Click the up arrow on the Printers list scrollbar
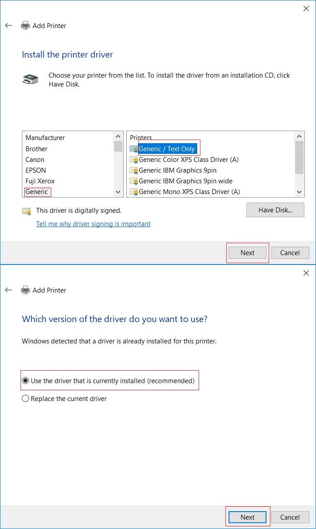Image resolution: width=316 pixels, height=529 pixels. [299, 136]
